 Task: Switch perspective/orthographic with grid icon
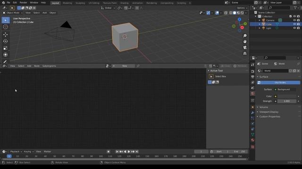tap(245, 54)
